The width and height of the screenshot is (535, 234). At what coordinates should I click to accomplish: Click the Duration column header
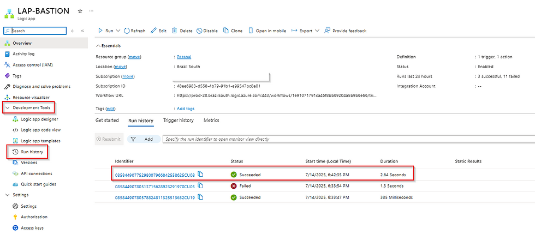[x=389, y=161]
